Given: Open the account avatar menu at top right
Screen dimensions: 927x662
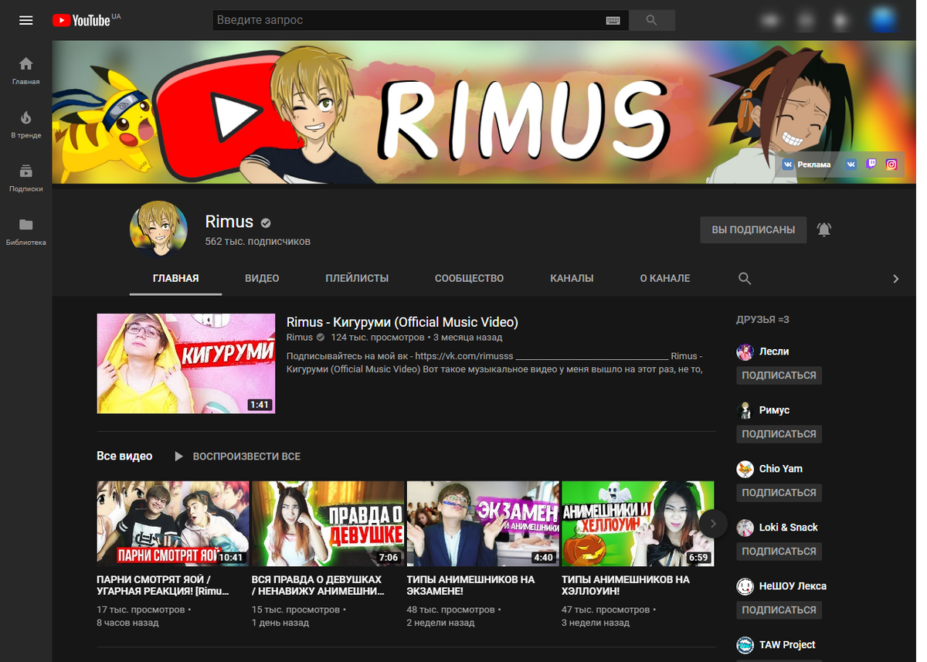Looking at the screenshot, I should tap(881, 20).
